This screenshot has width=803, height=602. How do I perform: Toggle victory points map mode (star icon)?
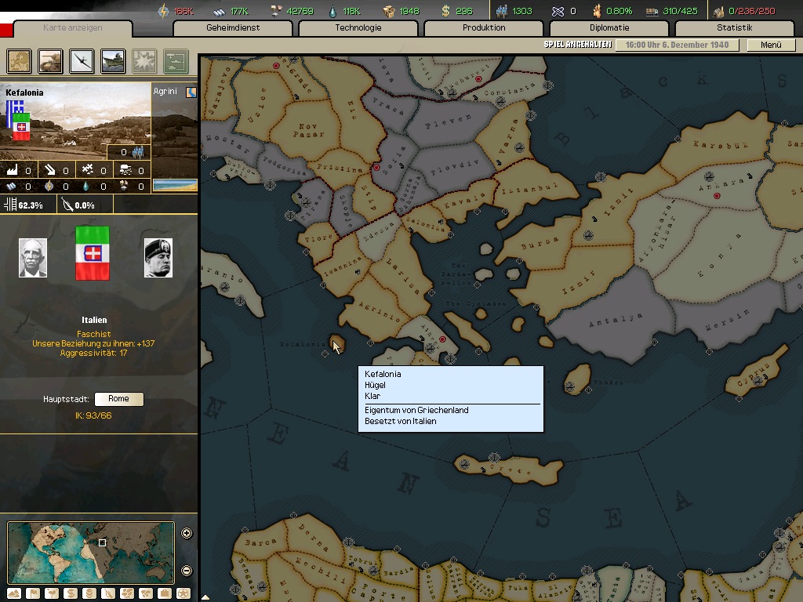(x=183, y=593)
